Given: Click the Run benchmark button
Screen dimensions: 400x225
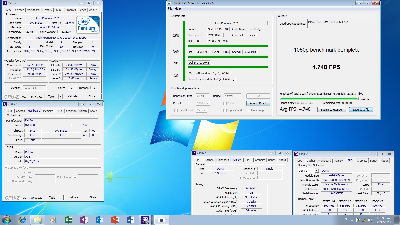Looking at the screenshot, I should 258,96.
